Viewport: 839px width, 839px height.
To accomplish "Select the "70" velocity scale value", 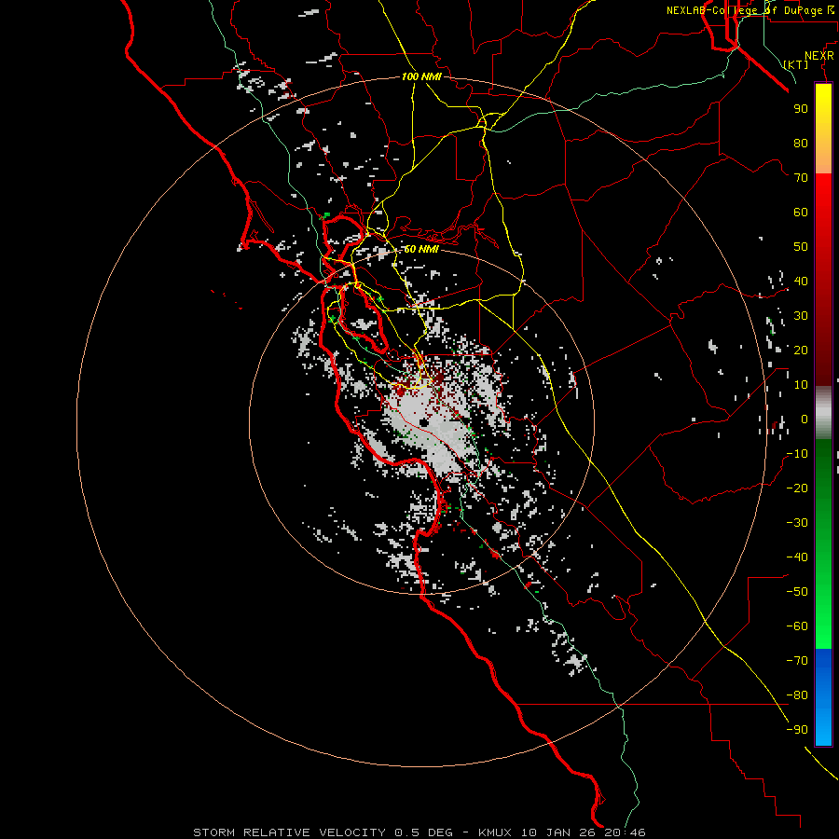I will point(801,178).
